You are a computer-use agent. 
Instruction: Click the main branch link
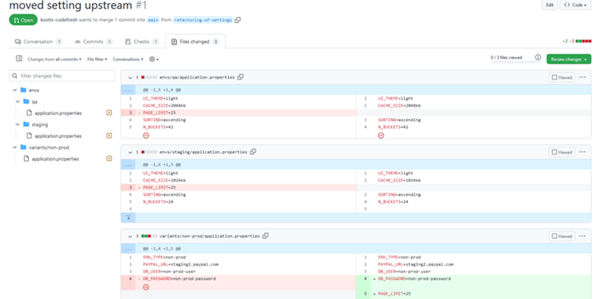click(153, 20)
